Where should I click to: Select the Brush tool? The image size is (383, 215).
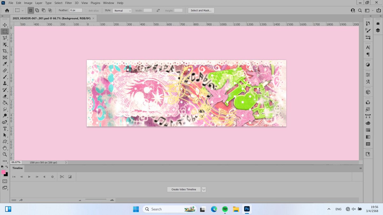[x=5, y=77]
